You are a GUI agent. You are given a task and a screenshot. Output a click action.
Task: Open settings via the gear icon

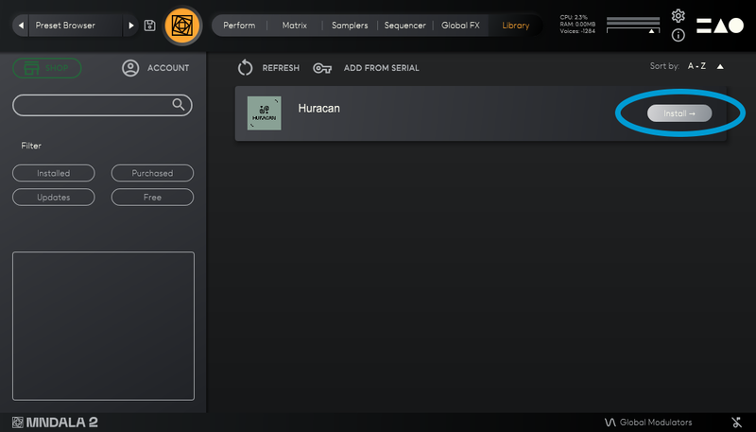(678, 16)
